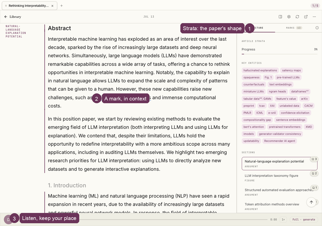The image size is (322, 226).
Task: Select the CACM entity chip
Action: coord(308,106)
